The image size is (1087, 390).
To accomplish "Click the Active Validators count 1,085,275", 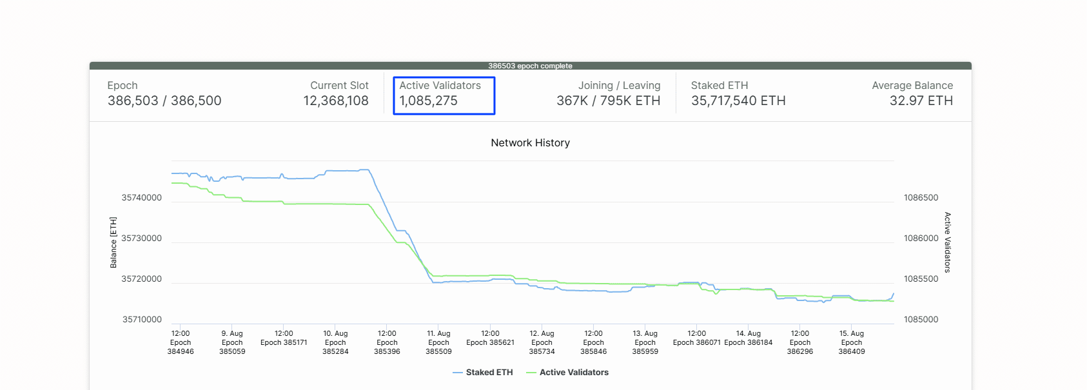I will click(x=428, y=101).
